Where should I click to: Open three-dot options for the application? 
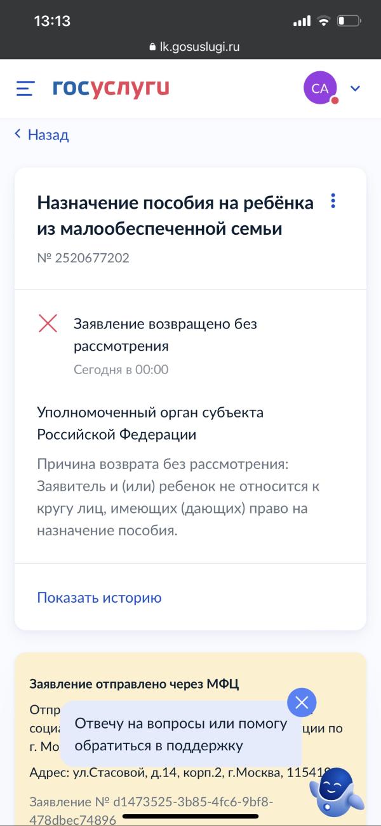(x=333, y=202)
